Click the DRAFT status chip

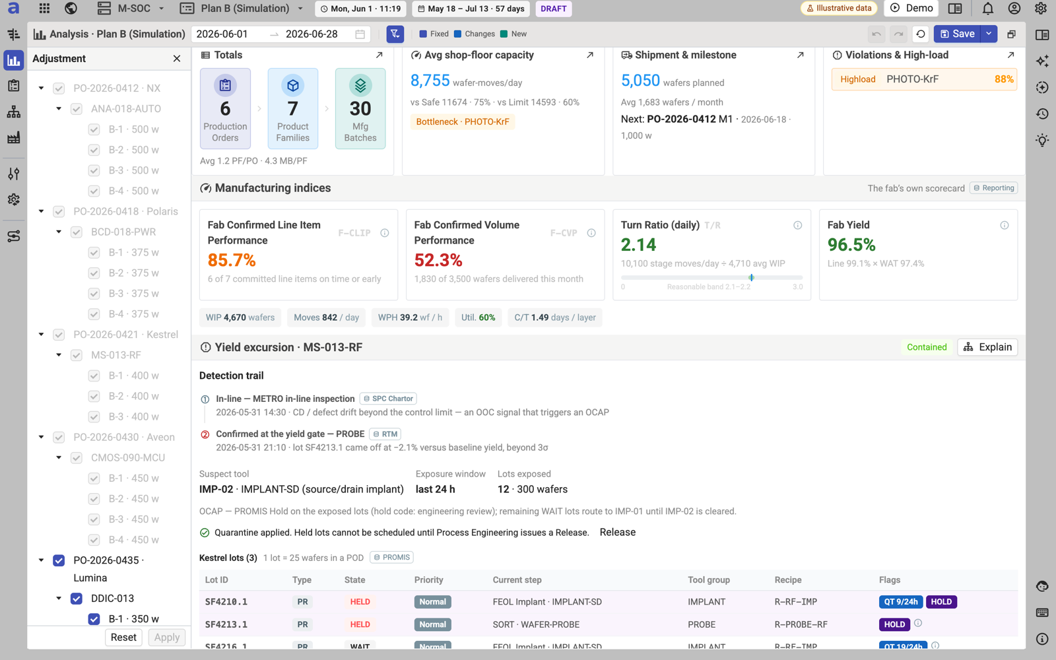point(553,9)
